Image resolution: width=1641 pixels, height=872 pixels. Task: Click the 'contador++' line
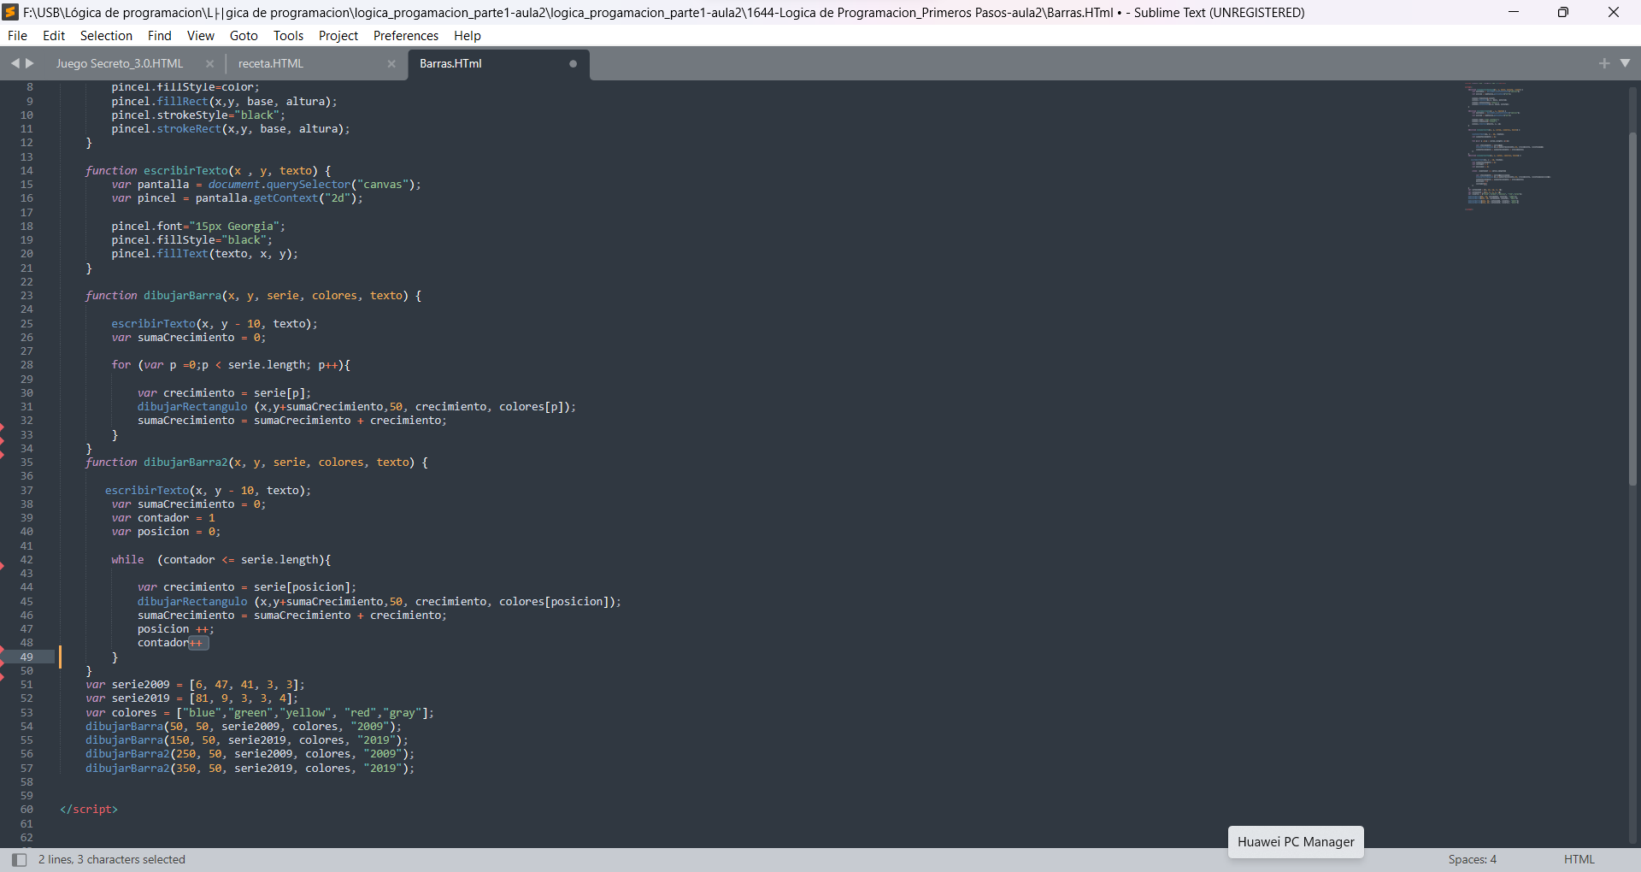click(x=171, y=643)
